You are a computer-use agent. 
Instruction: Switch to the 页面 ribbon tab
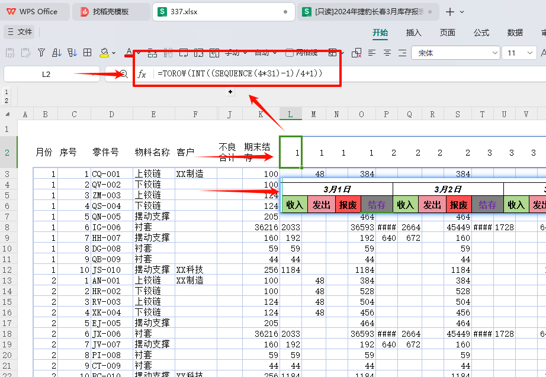click(447, 33)
